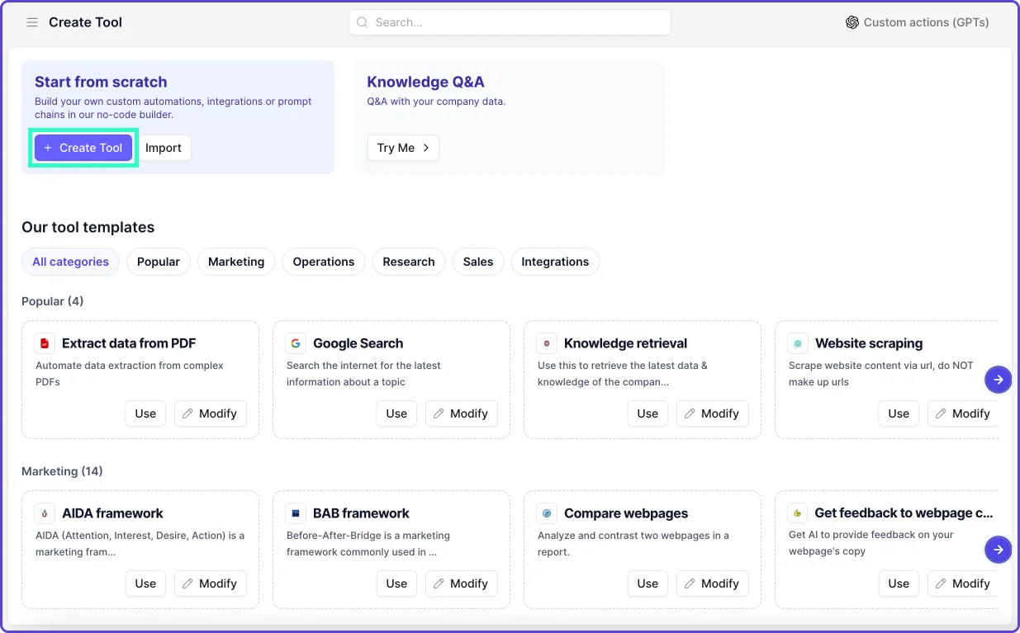Click the Get feedback to webpage icon
1020x633 pixels.
(x=798, y=513)
